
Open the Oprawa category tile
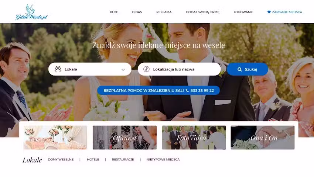[x=124, y=138]
